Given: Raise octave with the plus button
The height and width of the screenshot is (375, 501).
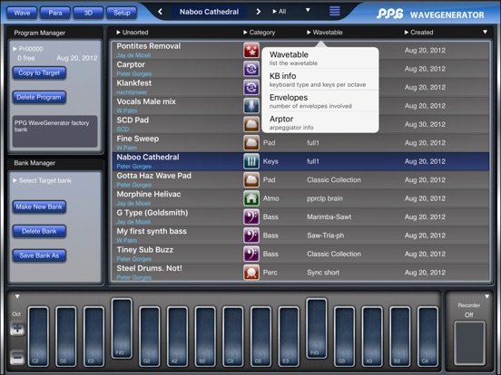Looking at the screenshot, I should coord(17,329).
